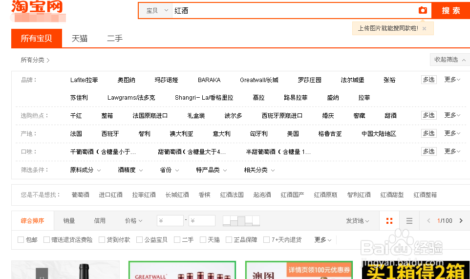Switch to the 天猫 tab
This screenshot has width=470, height=279.
80,39
